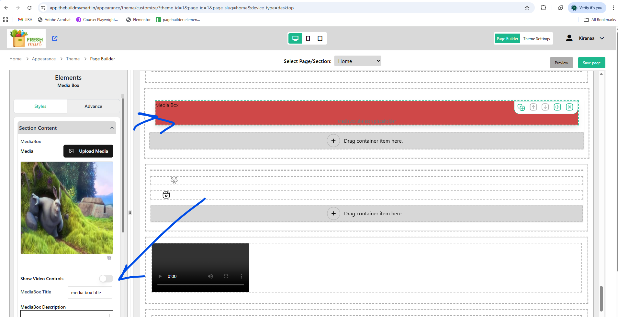
Task: Click the uploaded media thumbnail image
Action: [67, 208]
